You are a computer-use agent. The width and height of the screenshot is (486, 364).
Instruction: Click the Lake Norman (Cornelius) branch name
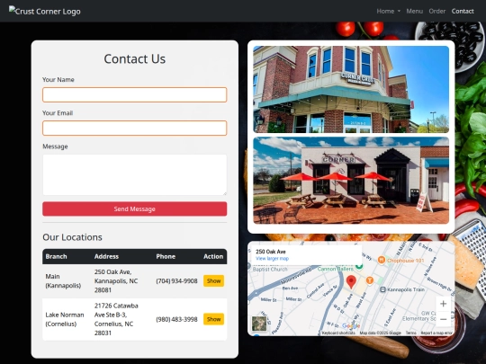point(65,319)
